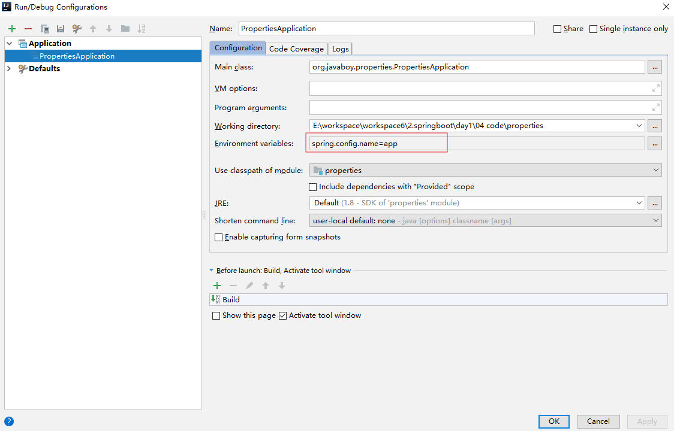Save configuration with the disk icon

tap(61, 29)
